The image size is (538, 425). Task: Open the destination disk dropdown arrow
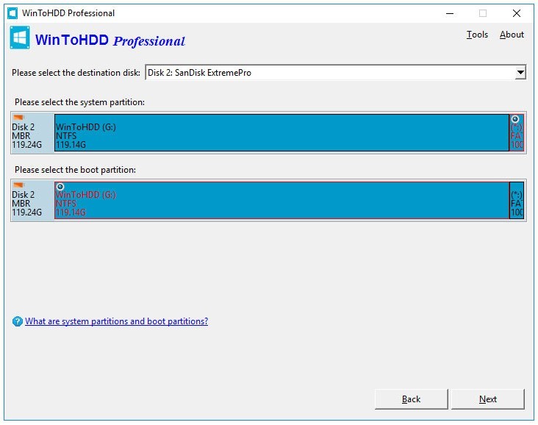pos(520,73)
